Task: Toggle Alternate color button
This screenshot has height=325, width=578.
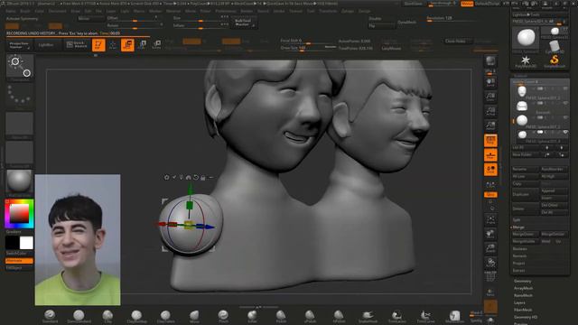Action: click(x=19, y=261)
